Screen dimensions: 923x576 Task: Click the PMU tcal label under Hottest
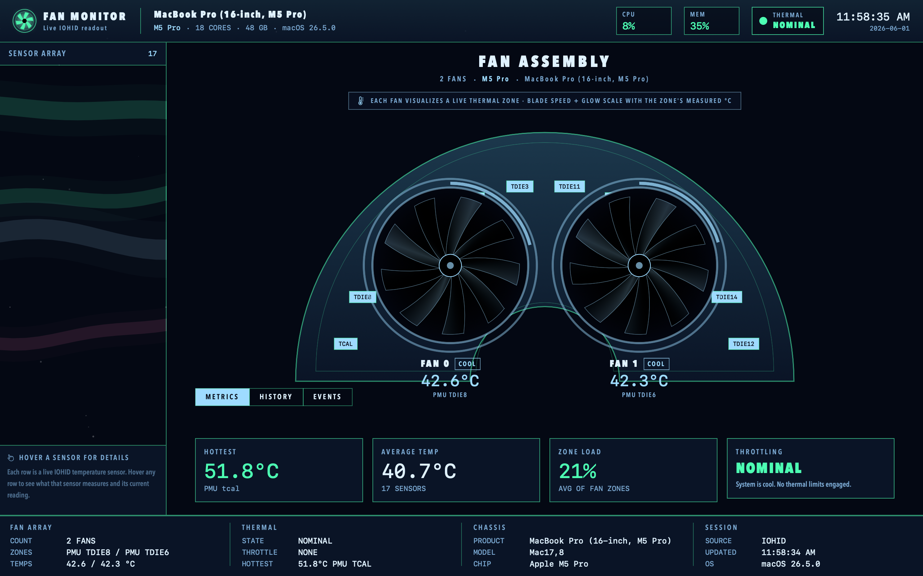[222, 489]
